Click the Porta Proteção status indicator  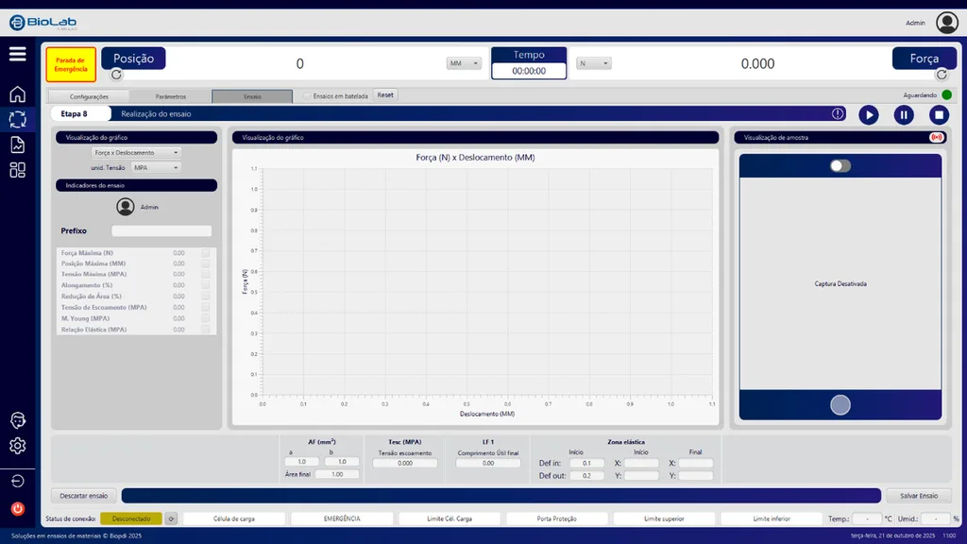[557, 518]
